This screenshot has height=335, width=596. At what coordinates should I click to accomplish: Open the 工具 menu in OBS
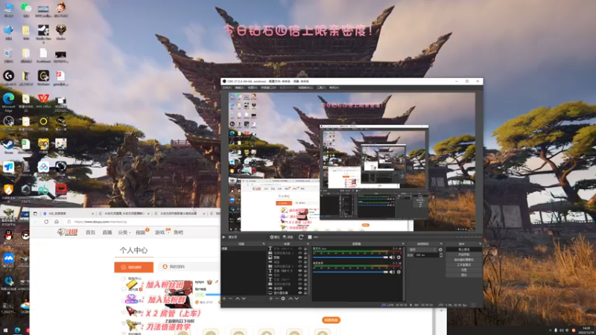tap(321, 87)
